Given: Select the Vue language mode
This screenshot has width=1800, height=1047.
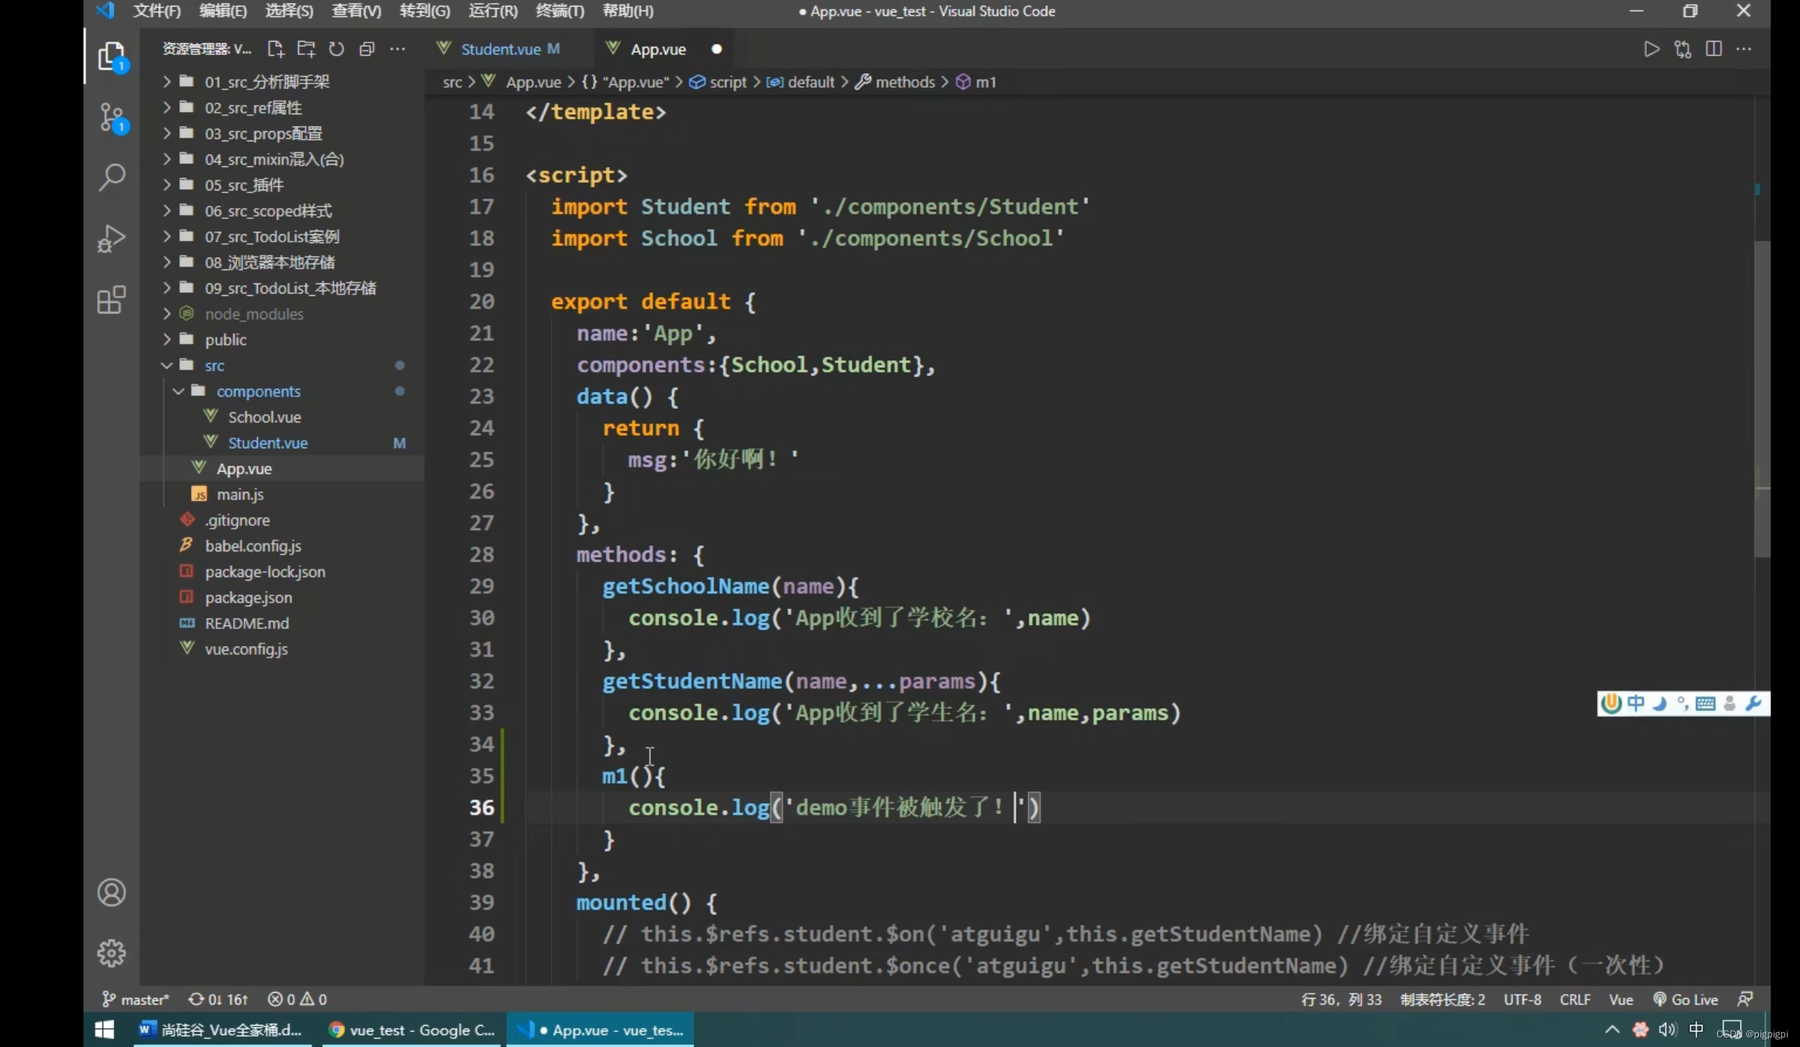Looking at the screenshot, I should pos(1621,999).
